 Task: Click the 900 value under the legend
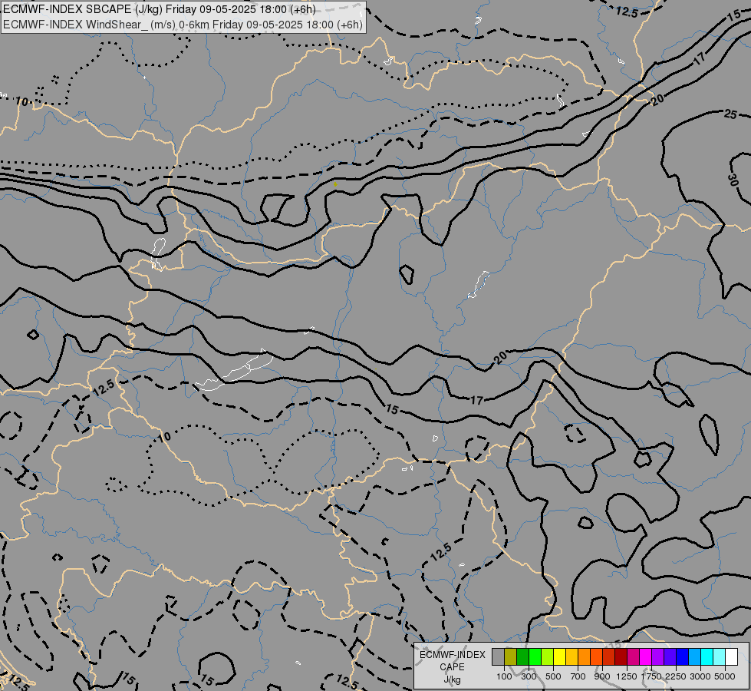click(x=602, y=676)
